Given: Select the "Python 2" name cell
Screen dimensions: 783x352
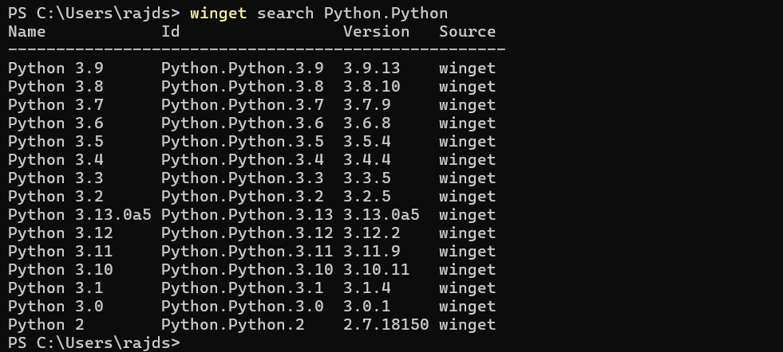Looking at the screenshot, I should [46, 325].
